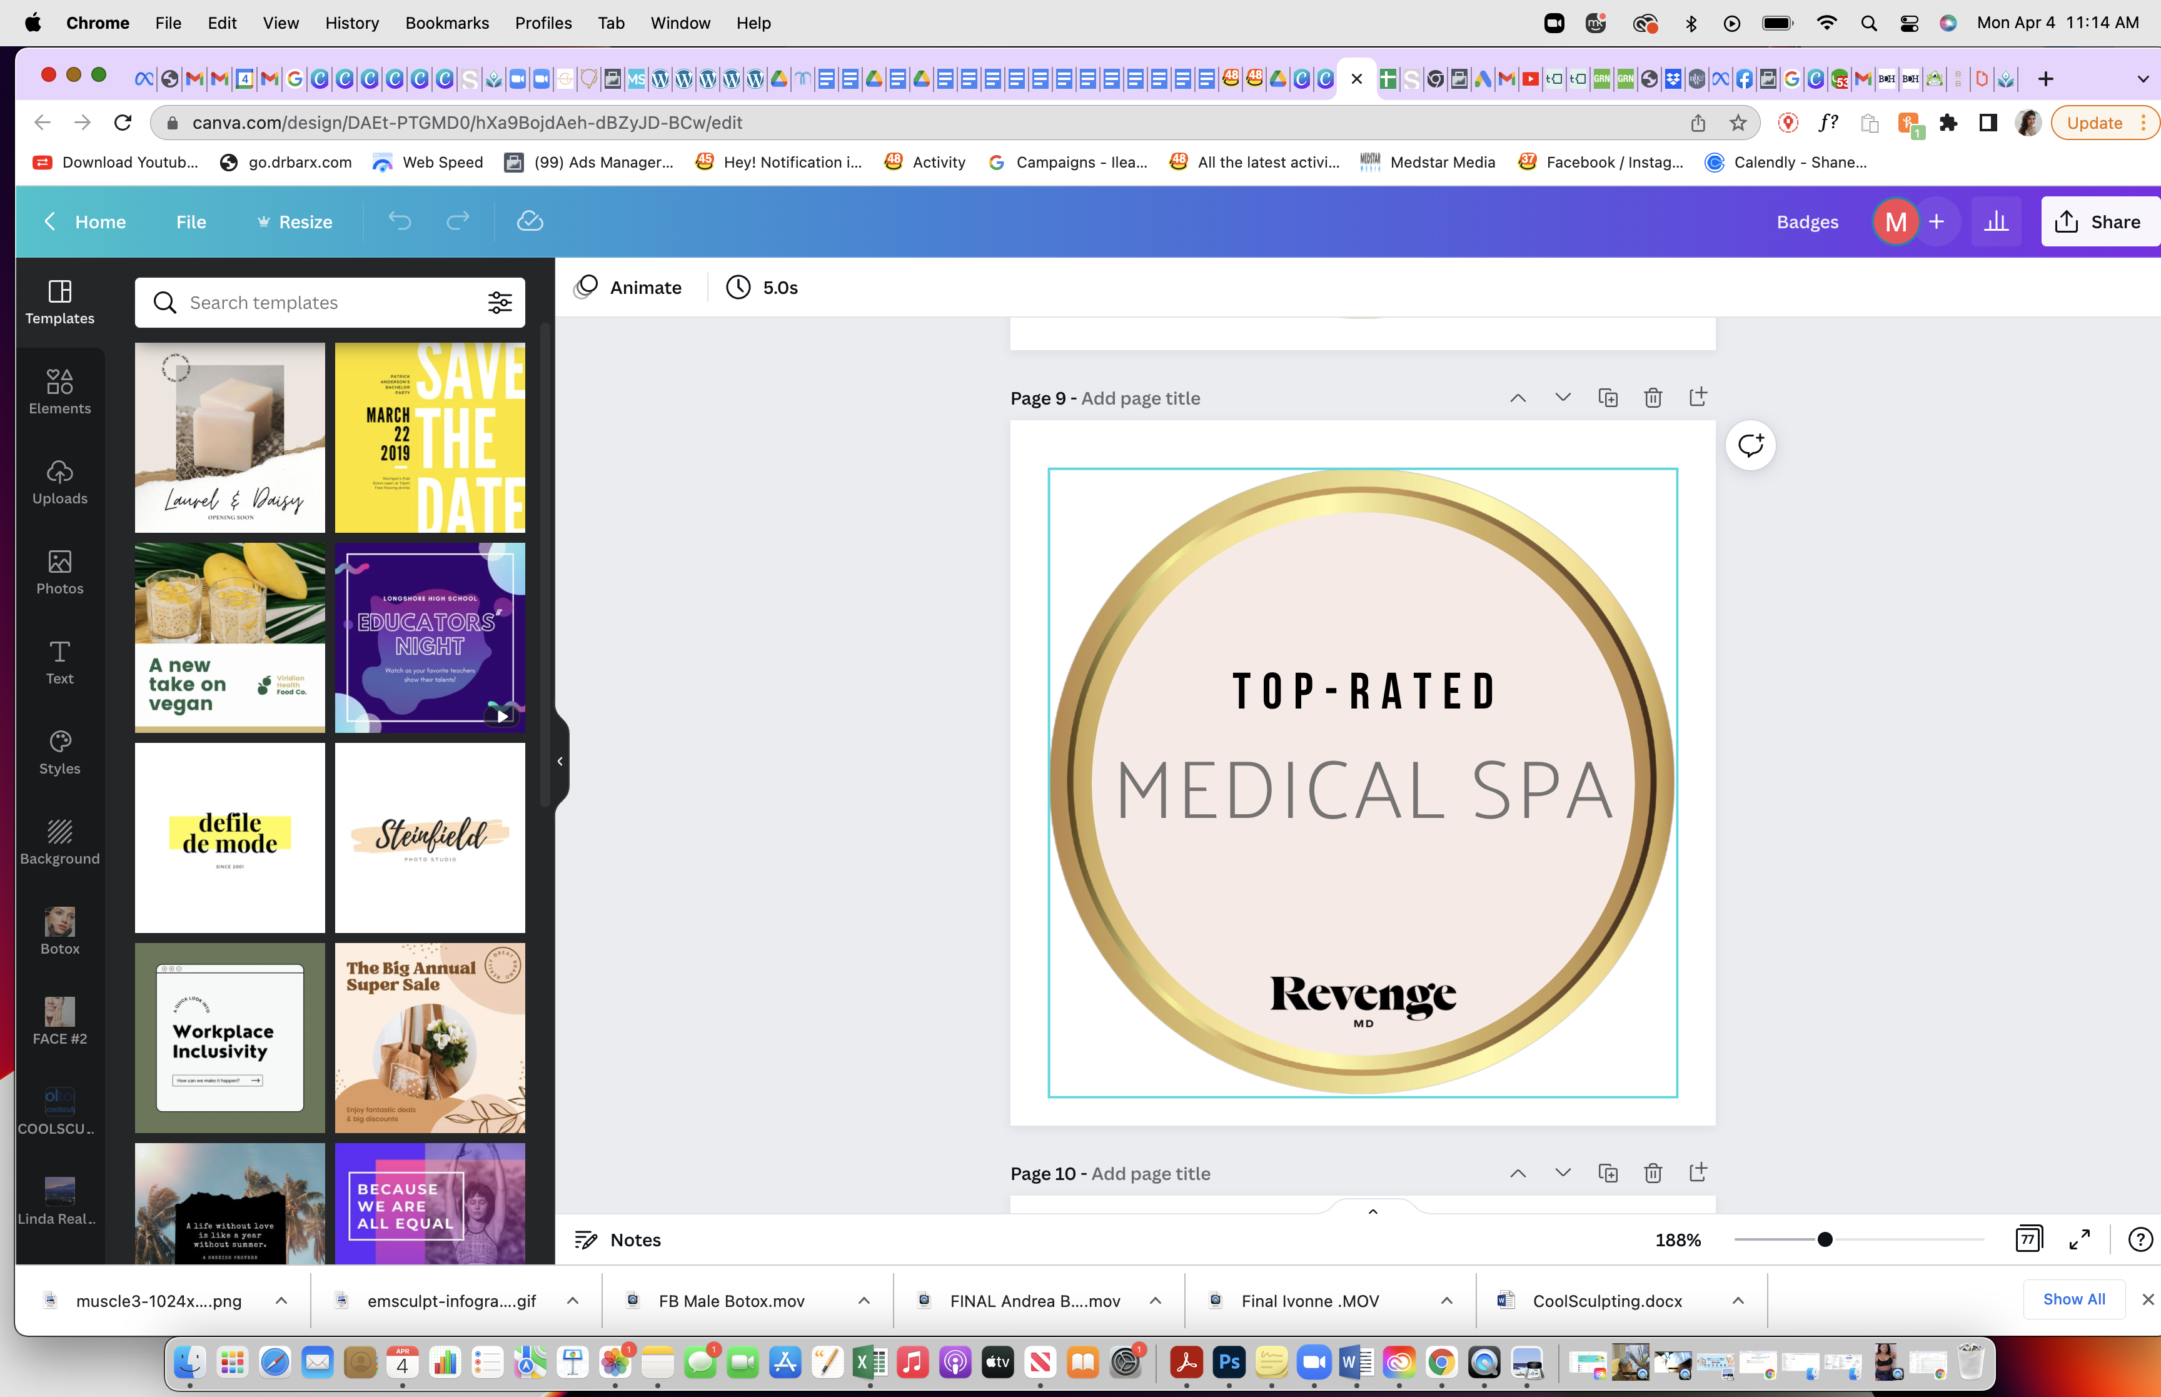This screenshot has height=1397, width=2161.
Task: Expand options for CoolSculpting.docx download
Action: pyautogui.click(x=1738, y=1300)
